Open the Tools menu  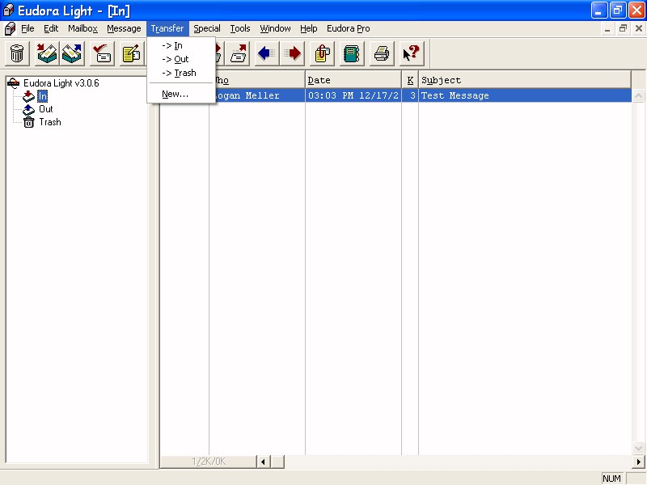pyautogui.click(x=240, y=28)
